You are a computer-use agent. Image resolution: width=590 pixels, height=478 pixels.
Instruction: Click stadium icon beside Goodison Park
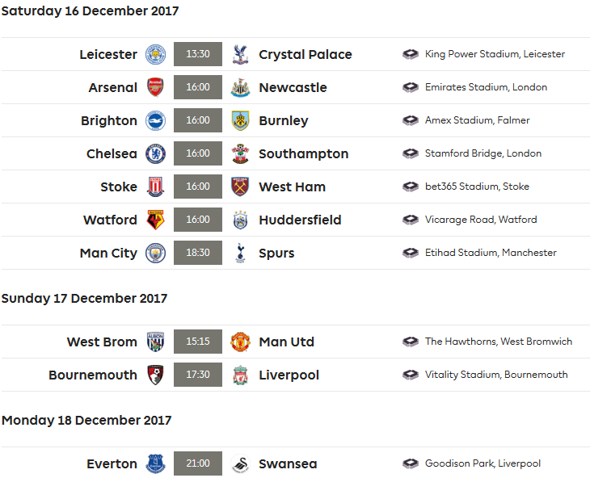click(411, 464)
